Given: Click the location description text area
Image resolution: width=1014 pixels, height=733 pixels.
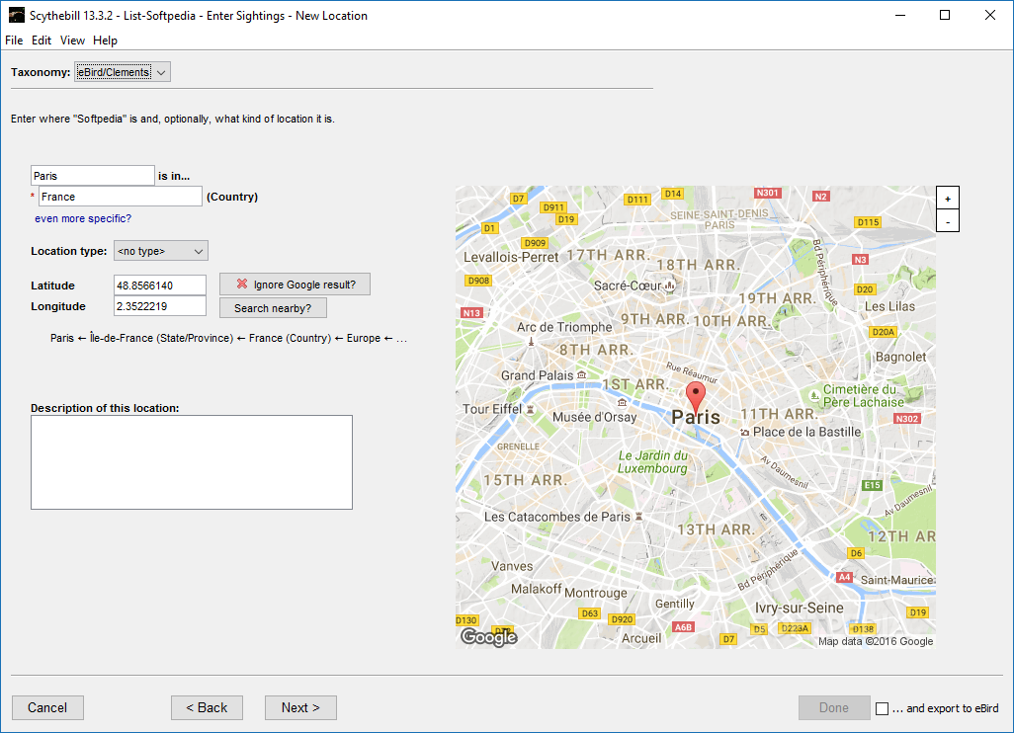Looking at the screenshot, I should point(192,462).
